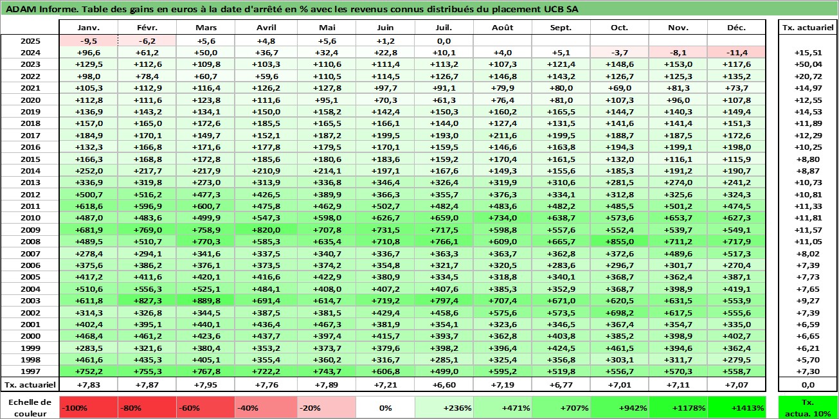Select the +153,0 cell in 2023 Nov.
Viewport: 839px width, 419px height.
point(678,64)
